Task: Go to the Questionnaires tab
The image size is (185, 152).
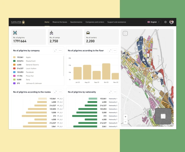Action: [76, 22]
